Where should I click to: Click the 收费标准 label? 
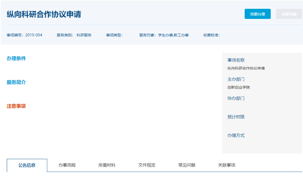pos(211,35)
